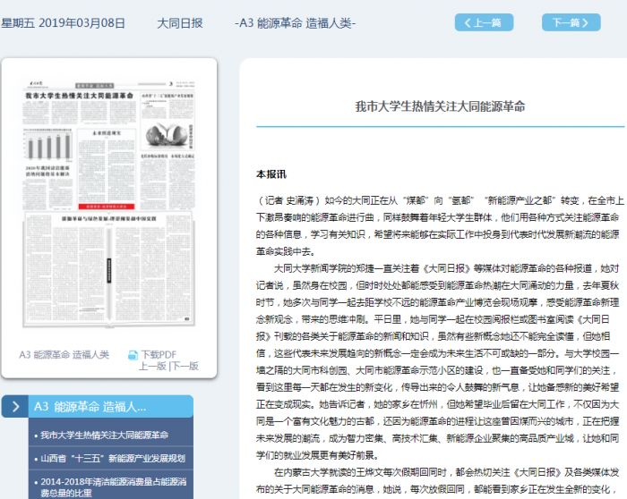The height and width of the screenshot is (499, 627).
Task: Click the date 星期五 2019年03月08日
Action: (x=63, y=22)
